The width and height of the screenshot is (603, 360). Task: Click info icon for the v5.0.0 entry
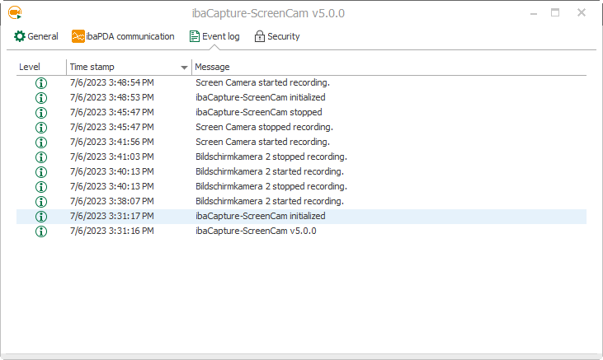tap(41, 231)
